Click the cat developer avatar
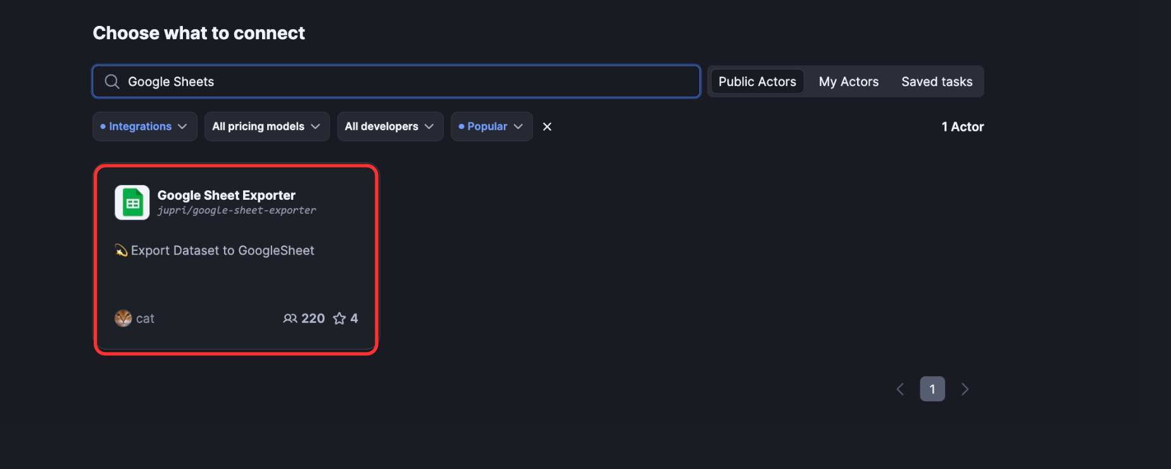Viewport: 1171px width, 469px height. pos(123,319)
